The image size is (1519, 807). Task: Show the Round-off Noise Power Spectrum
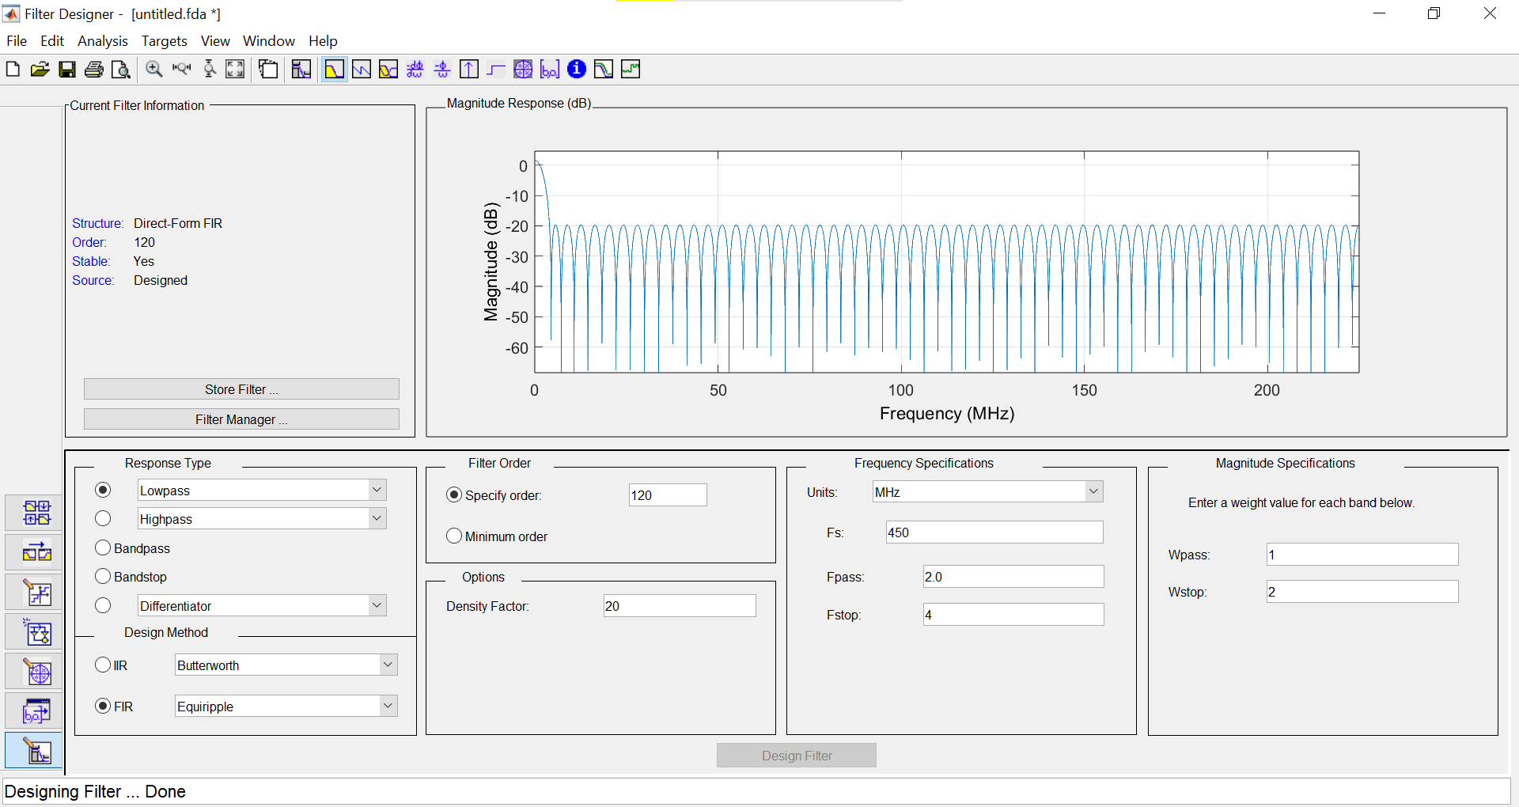pos(631,70)
